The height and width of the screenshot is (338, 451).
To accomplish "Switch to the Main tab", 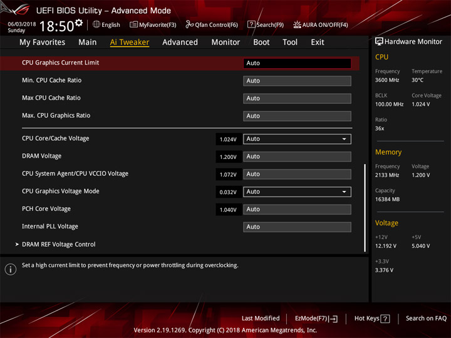I will click(88, 43).
